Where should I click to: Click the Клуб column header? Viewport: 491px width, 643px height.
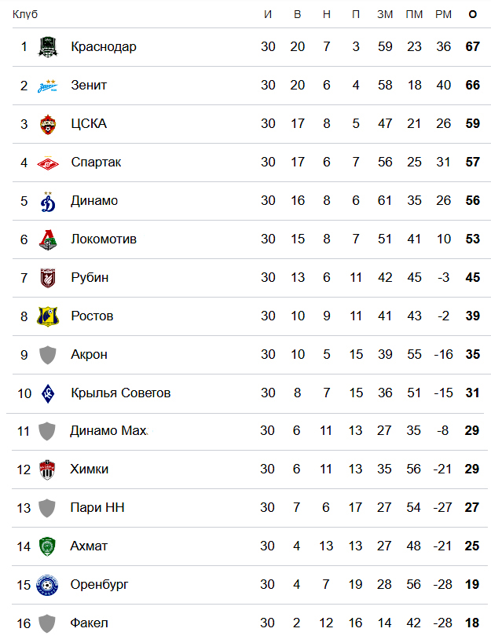(x=25, y=14)
